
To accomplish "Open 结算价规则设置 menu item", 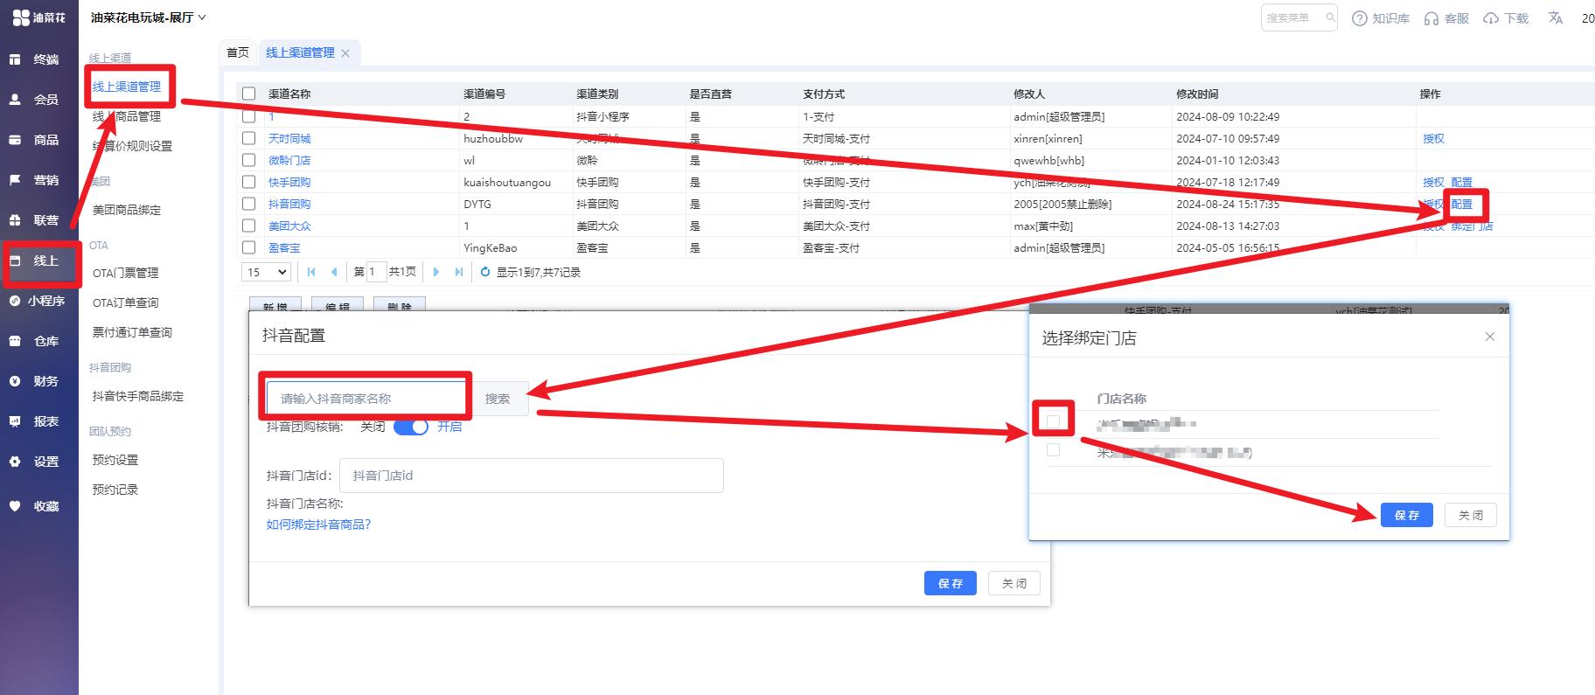I will coord(132,146).
